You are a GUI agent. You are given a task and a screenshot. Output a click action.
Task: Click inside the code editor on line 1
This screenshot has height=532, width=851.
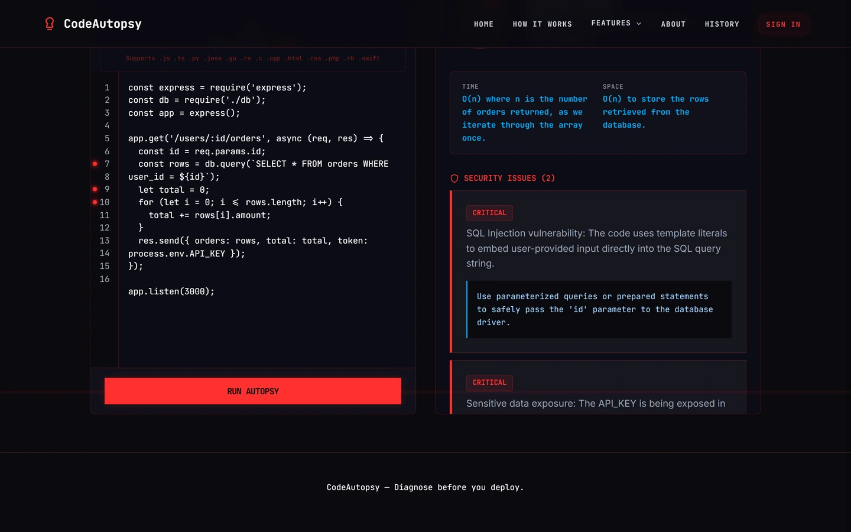(217, 87)
